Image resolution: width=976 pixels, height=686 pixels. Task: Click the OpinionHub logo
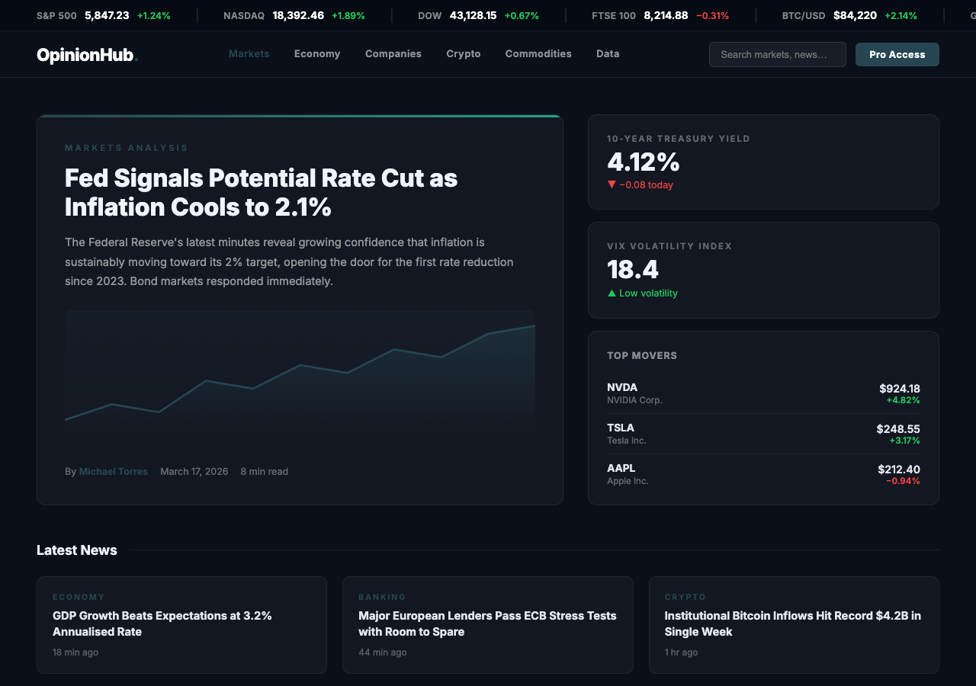point(86,55)
